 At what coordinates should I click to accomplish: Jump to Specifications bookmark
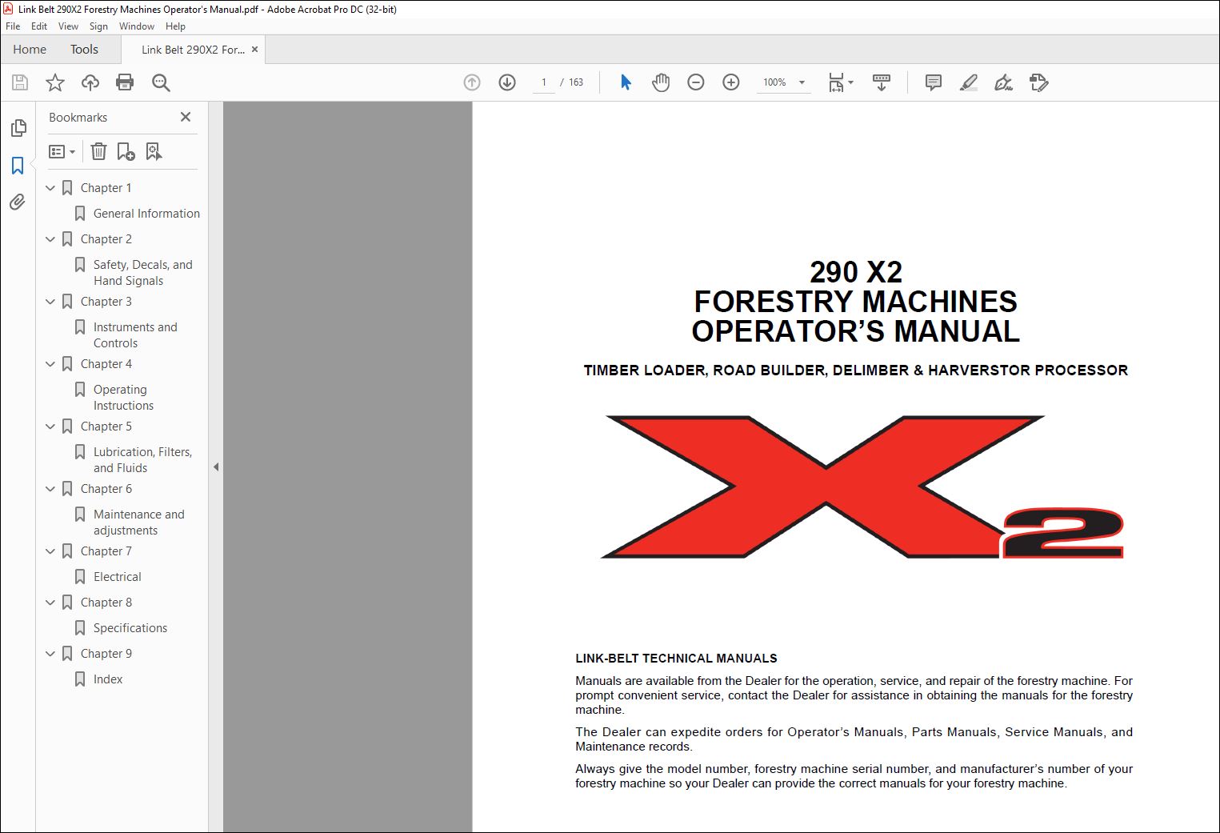point(130,628)
